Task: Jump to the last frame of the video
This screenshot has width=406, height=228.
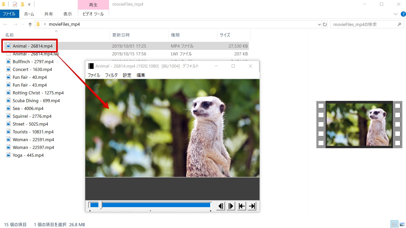Action: pyautogui.click(x=252, y=206)
